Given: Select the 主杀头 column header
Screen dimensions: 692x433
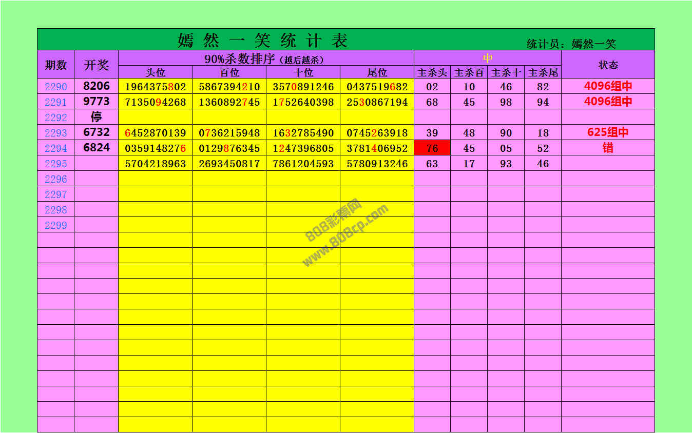Looking at the screenshot, I should pyautogui.click(x=432, y=73).
